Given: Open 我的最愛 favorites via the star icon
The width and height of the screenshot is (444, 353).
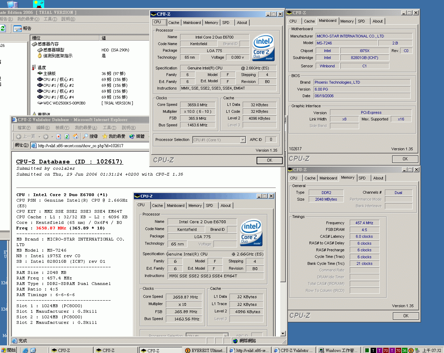Looking at the screenshot, I should coord(105,136).
